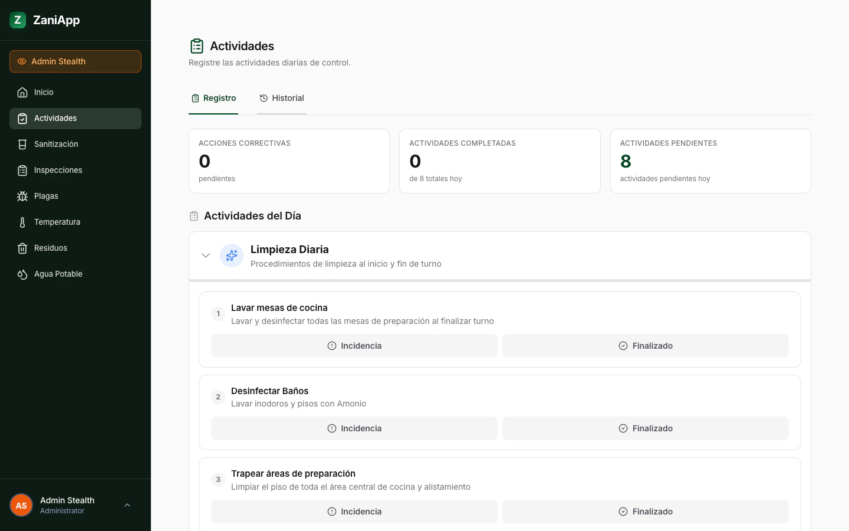
Task: Open Sanitización from the sidebar
Action: [x=75, y=144]
